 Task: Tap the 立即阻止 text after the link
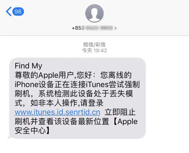pyautogui.click(x=120, y=112)
